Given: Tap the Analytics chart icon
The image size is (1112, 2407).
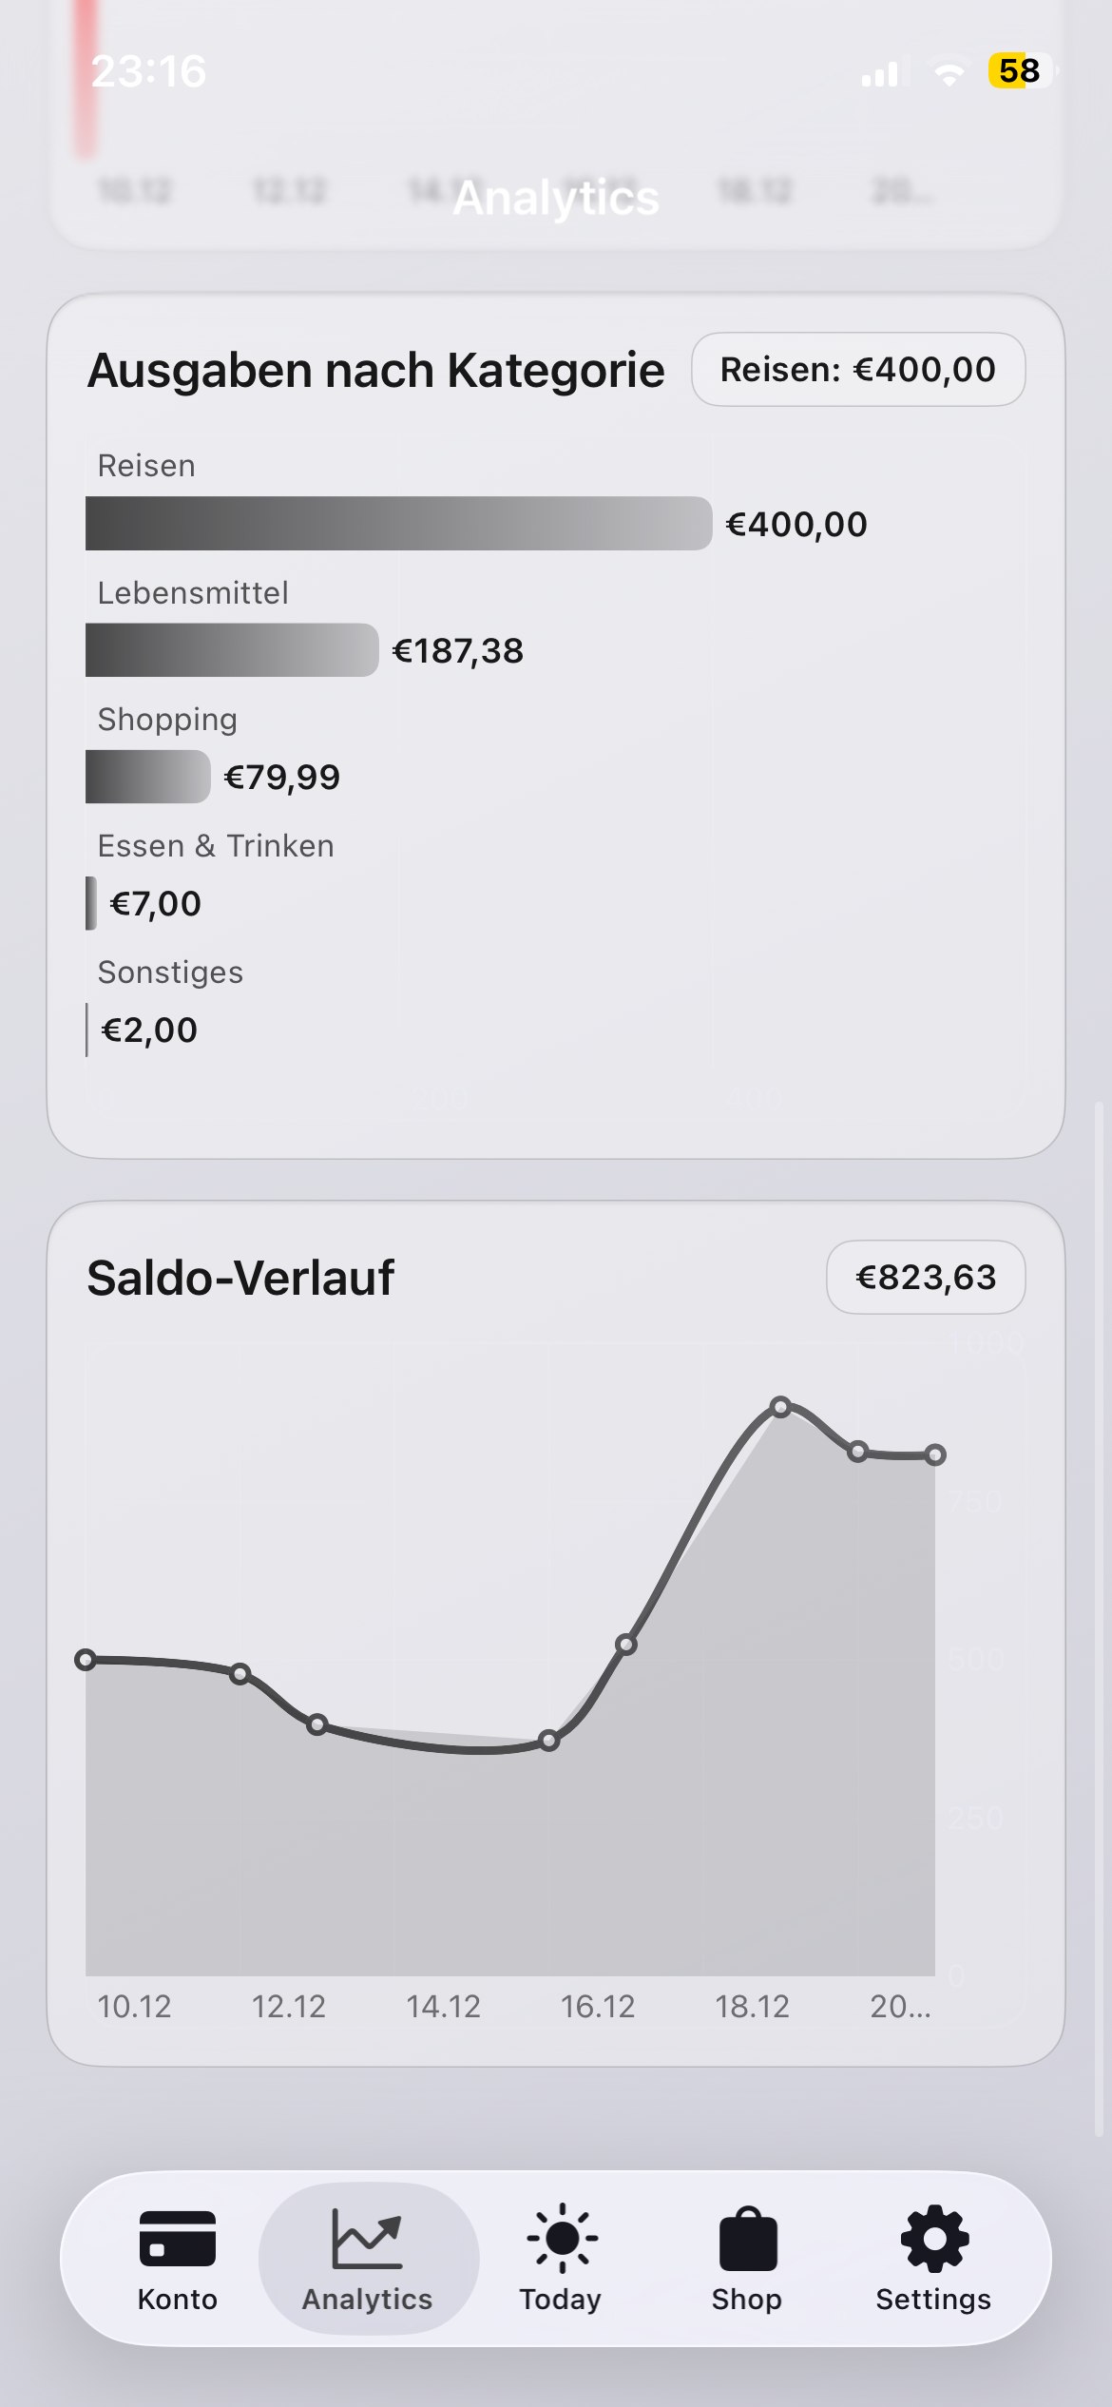Looking at the screenshot, I should point(367,2238).
